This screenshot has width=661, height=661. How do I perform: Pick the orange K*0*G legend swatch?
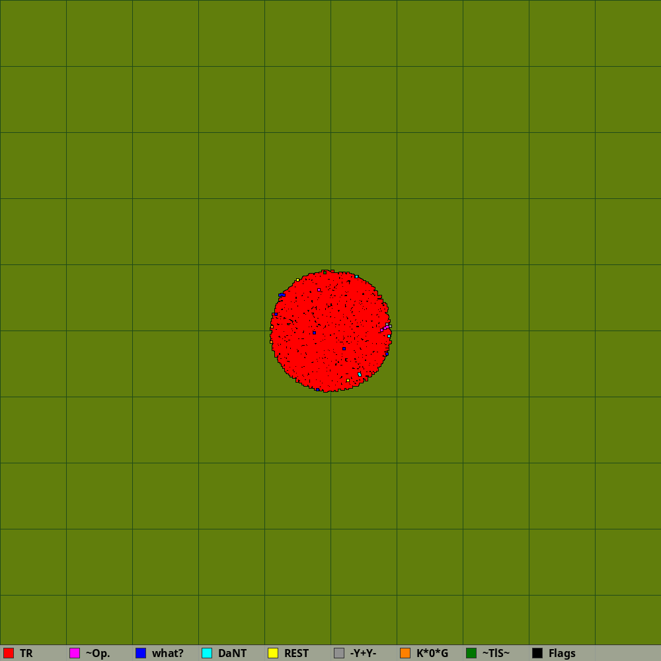(405, 653)
